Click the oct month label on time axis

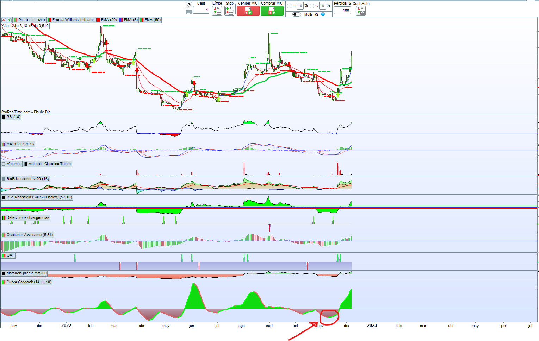click(x=296, y=326)
